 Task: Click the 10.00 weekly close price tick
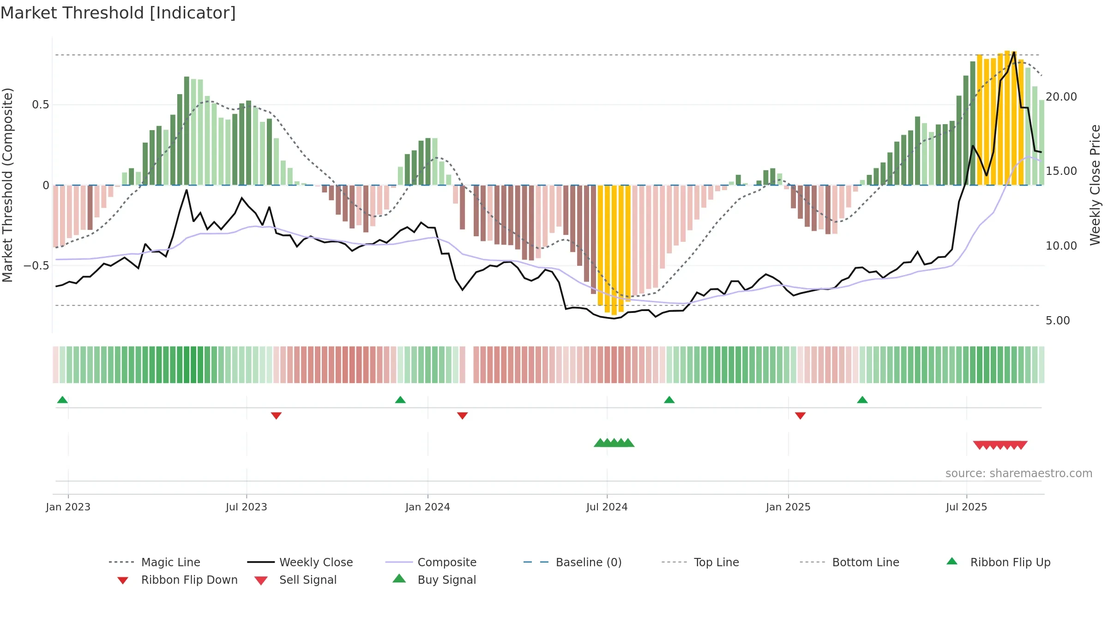[1061, 246]
